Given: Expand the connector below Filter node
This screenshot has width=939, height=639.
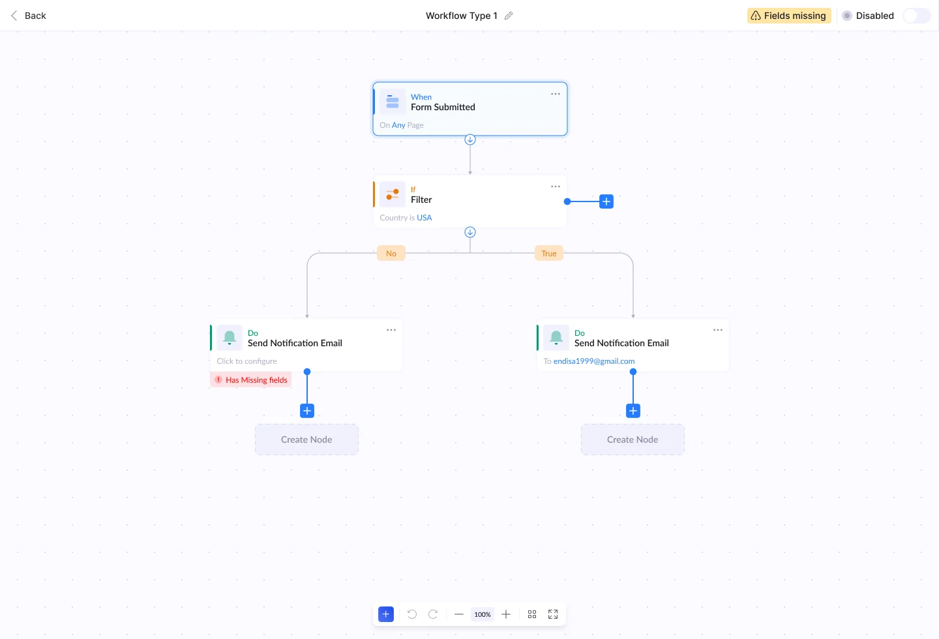Looking at the screenshot, I should 470,232.
